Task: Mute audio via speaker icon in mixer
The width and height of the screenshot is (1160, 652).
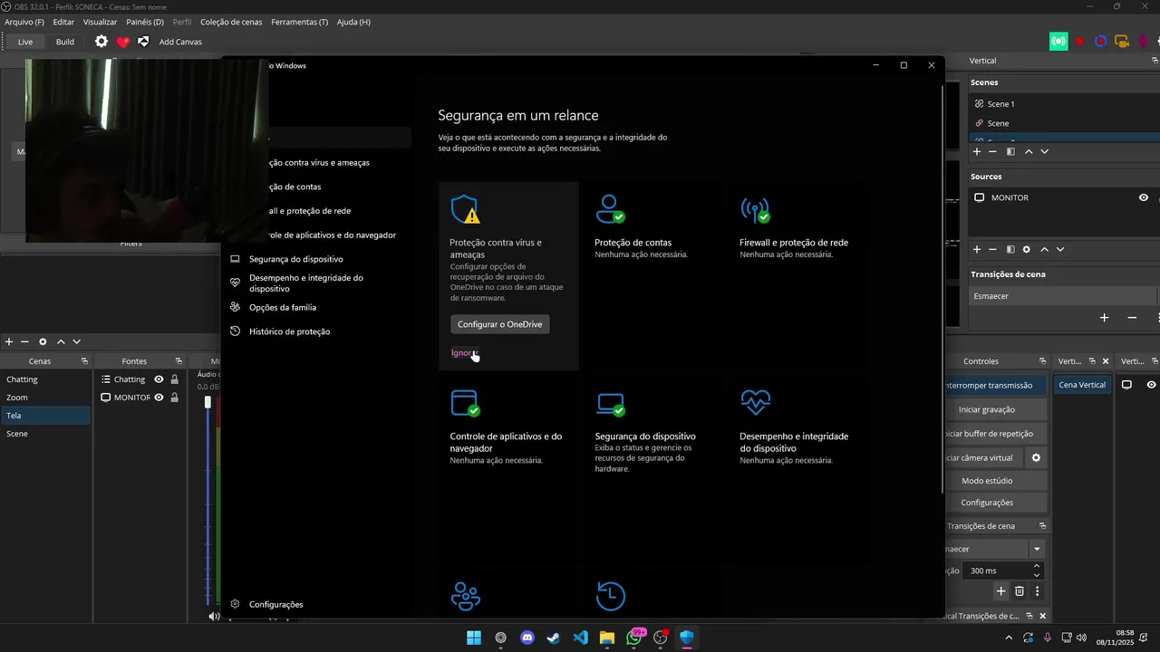Action: (214, 617)
